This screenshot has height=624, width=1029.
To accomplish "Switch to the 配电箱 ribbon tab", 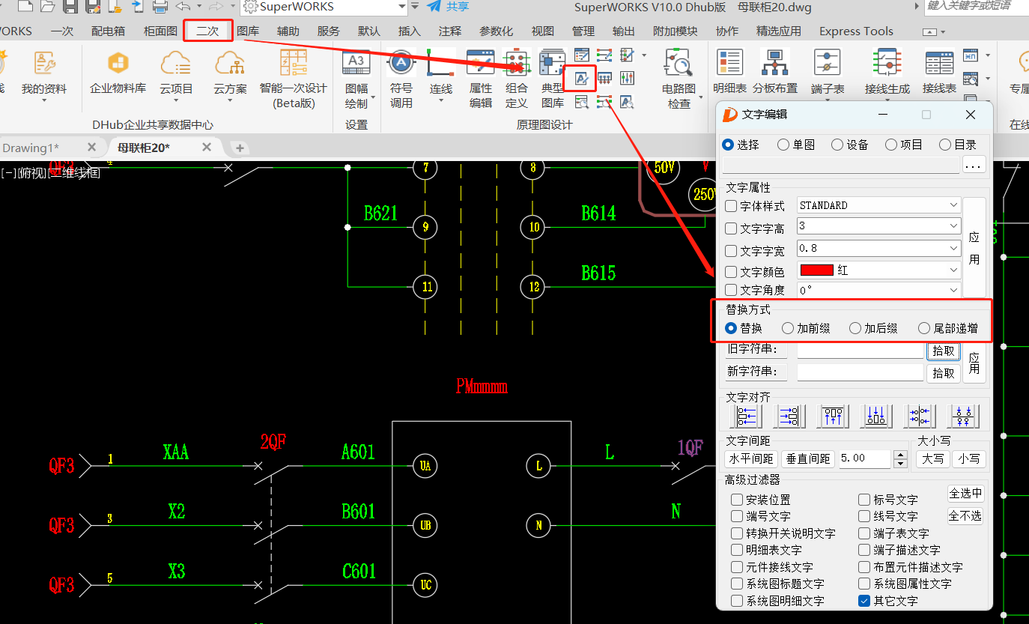I will click(108, 31).
